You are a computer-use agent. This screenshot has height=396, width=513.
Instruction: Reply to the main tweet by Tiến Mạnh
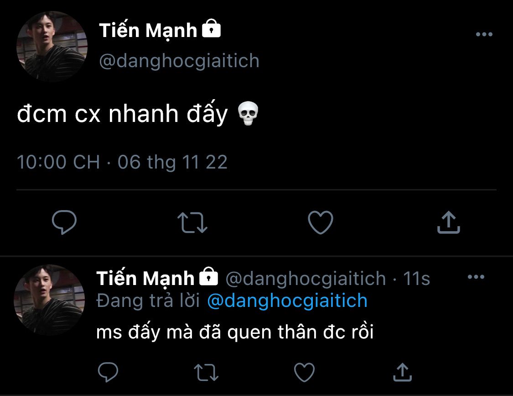tap(64, 222)
